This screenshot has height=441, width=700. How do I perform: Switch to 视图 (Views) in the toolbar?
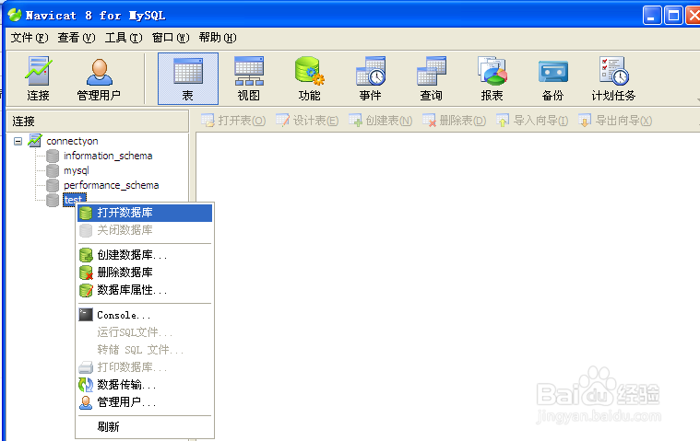(249, 79)
